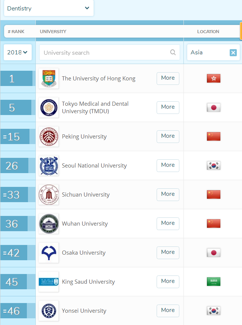Click rank 45 badge
Viewport: 242px width, 325px height.
coord(13,281)
